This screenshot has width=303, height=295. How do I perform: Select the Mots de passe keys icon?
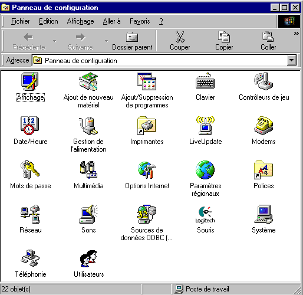tap(30, 170)
